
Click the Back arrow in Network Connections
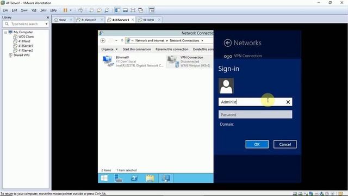point(103,41)
